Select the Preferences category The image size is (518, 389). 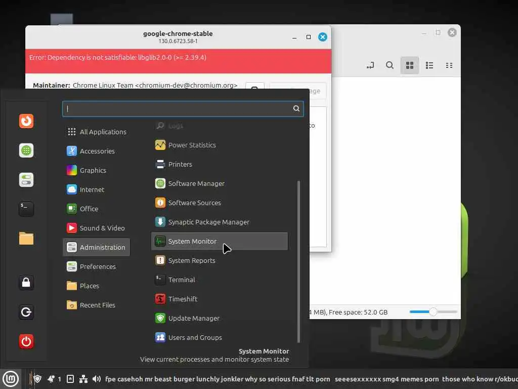click(97, 266)
